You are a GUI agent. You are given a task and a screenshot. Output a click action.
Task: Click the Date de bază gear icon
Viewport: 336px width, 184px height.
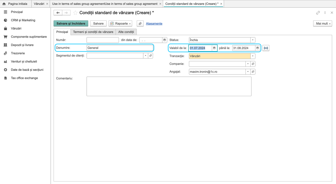point(6,70)
